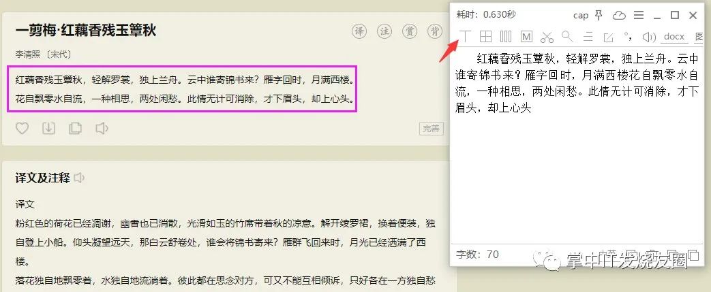
Task: Click the M formula recognition icon
Action: pyautogui.click(x=526, y=37)
